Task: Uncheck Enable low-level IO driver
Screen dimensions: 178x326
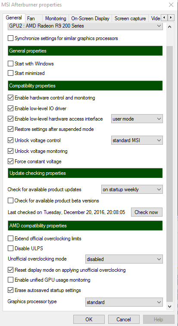Action: [x=10, y=109]
